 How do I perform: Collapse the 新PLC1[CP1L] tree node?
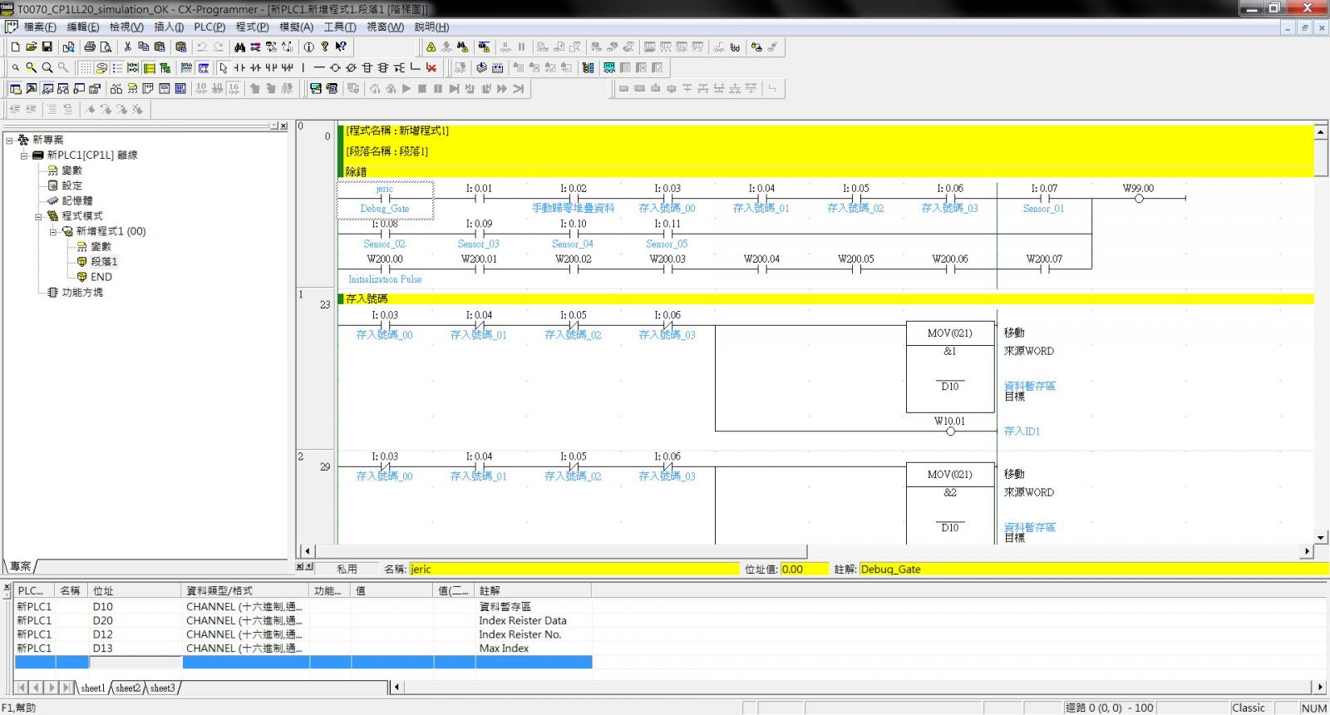[24, 155]
